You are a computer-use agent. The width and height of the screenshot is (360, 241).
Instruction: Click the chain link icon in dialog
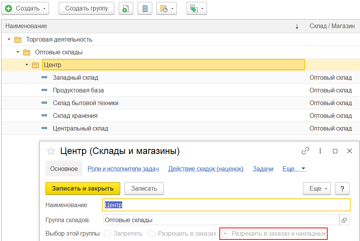[305, 151]
